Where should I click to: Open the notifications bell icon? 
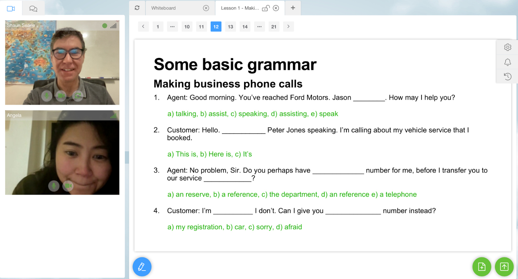[507, 62]
